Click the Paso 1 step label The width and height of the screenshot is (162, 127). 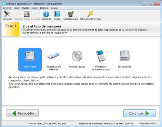pyautogui.click(x=11, y=26)
